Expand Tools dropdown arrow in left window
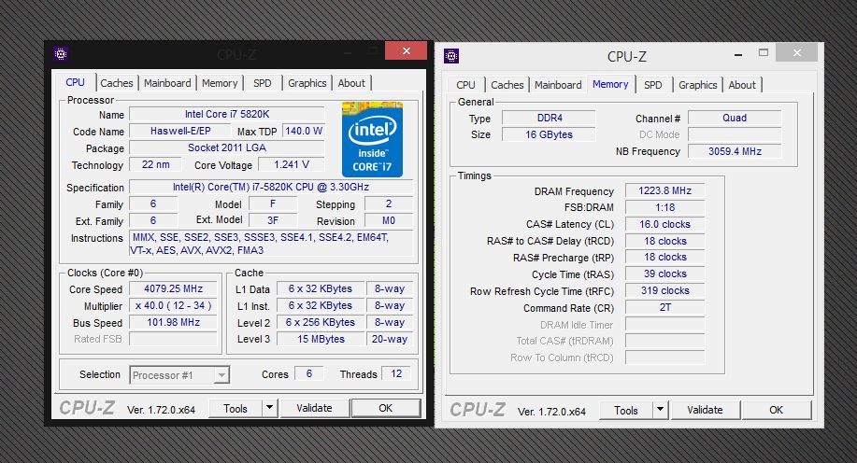The image size is (857, 463). coord(269,408)
